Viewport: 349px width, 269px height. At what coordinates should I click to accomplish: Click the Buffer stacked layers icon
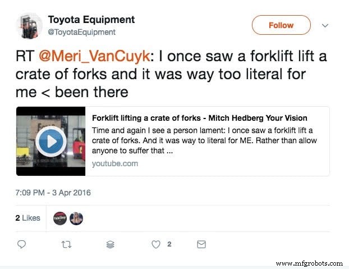(111, 245)
